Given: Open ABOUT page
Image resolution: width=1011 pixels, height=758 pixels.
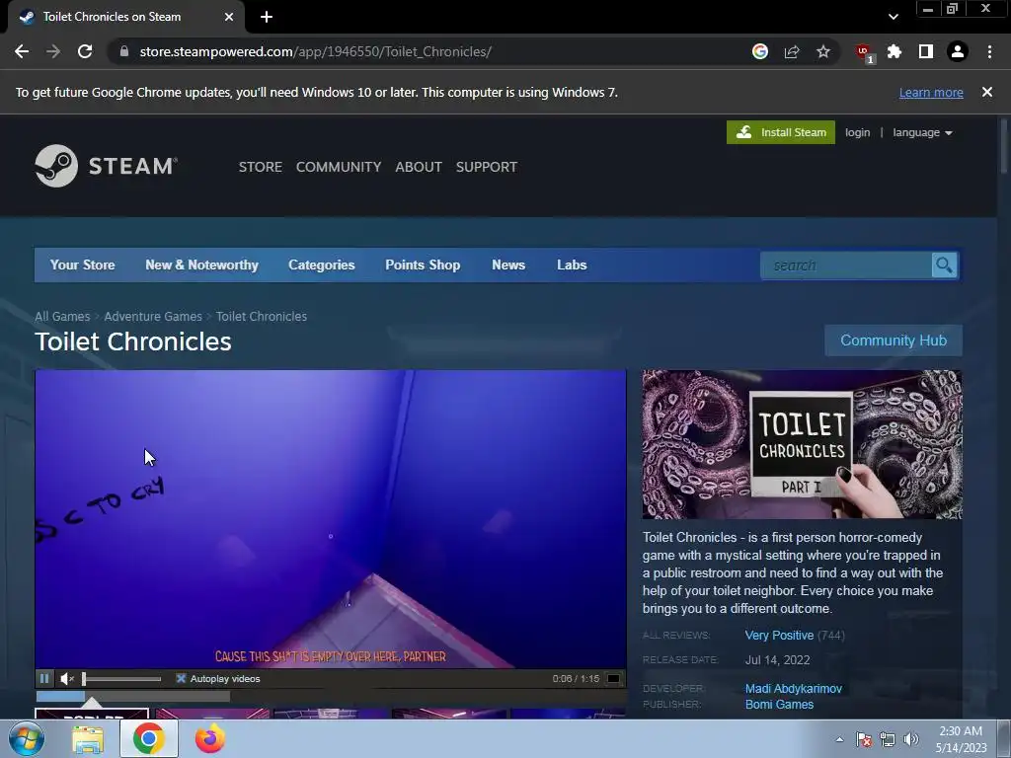Looking at the screenshot, I should point(419,167).
